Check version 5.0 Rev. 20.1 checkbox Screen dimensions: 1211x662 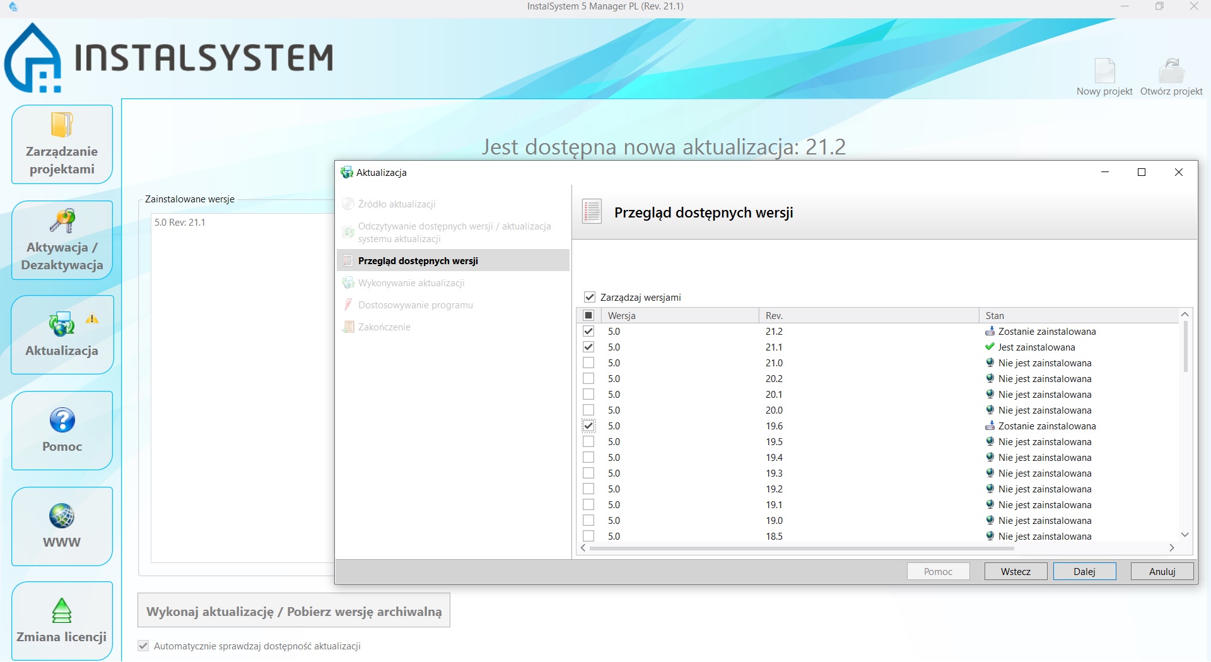click(x=588, y=394)
